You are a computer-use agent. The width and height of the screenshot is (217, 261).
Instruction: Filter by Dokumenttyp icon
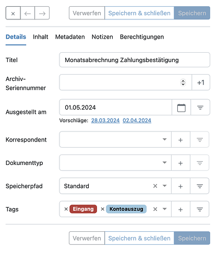(200, 163)
